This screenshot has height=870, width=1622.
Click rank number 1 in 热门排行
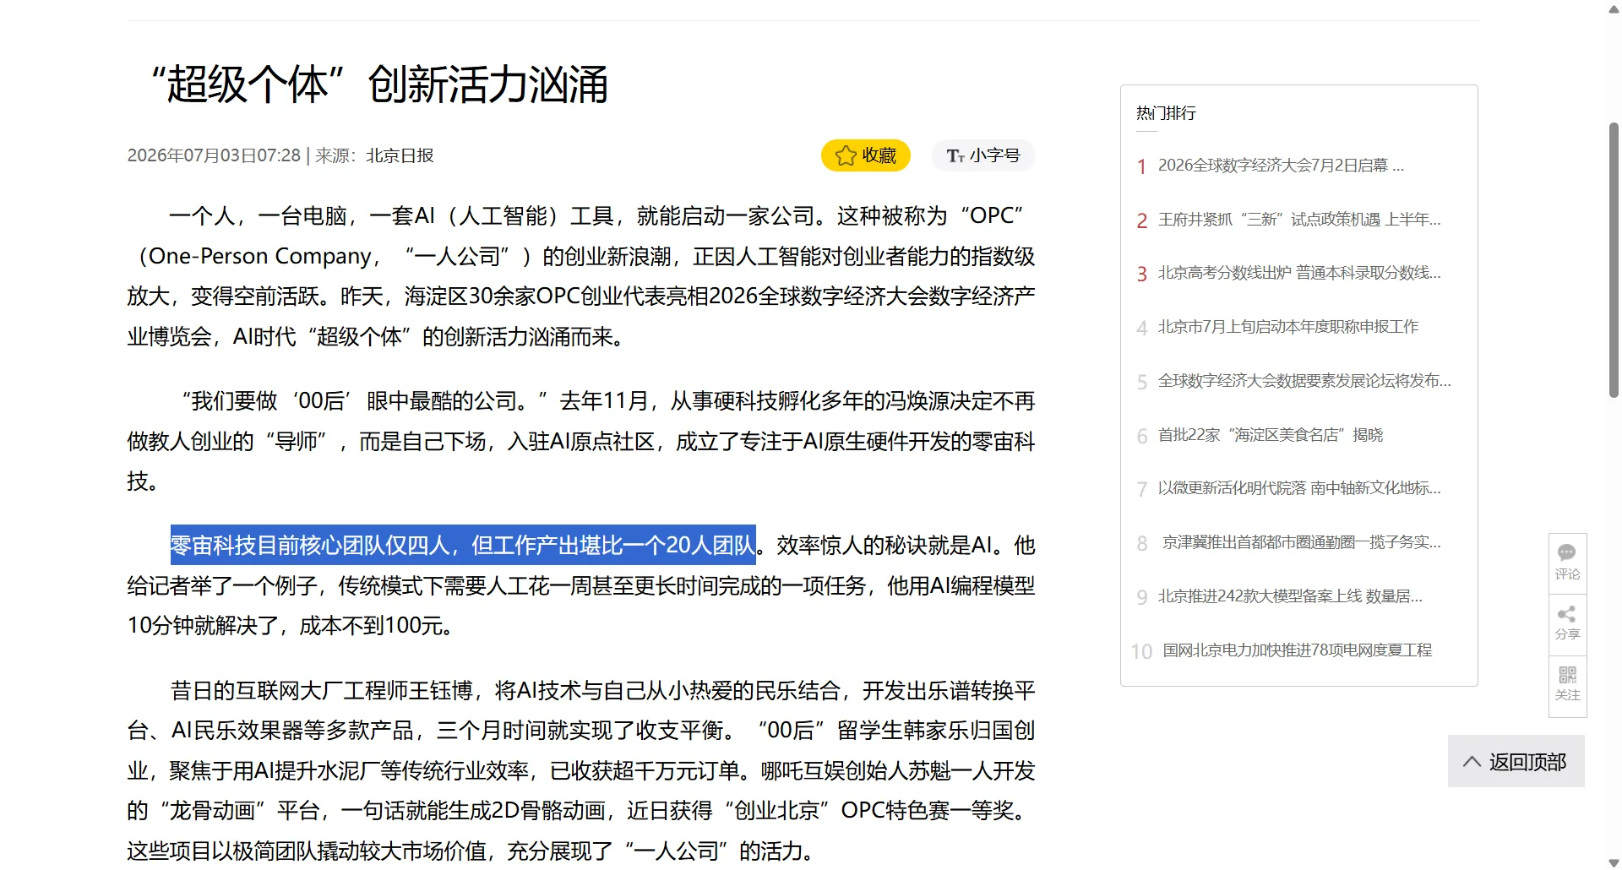tap(1141, 166)
